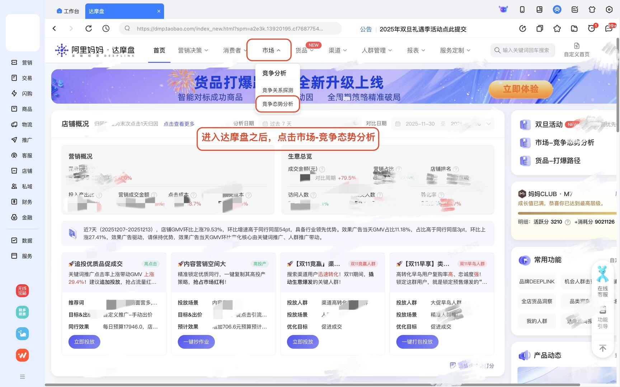Screen dimensions: 620x387
Task: Click the 一键抄作业 button
Action: tap(196, 342)
